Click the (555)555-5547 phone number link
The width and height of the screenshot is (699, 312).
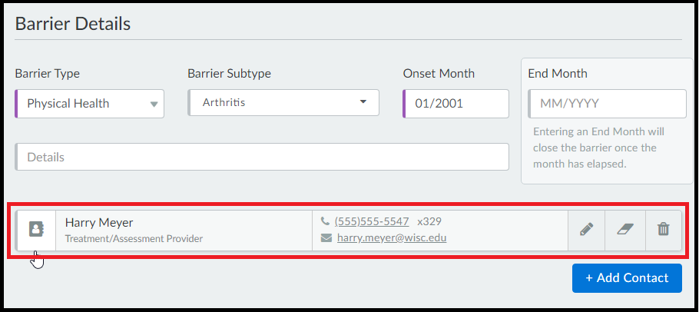(x=372, y=221)
